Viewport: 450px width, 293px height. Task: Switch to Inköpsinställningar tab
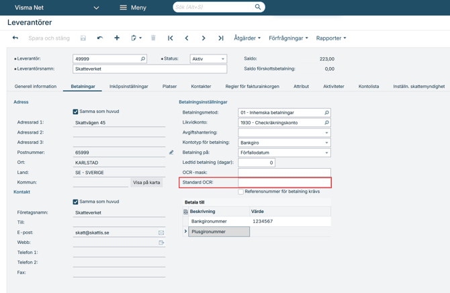click(x=128, y=86)
